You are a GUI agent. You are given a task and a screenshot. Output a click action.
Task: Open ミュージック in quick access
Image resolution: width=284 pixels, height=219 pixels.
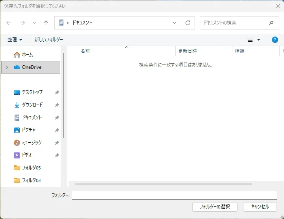tap(31, 142)
